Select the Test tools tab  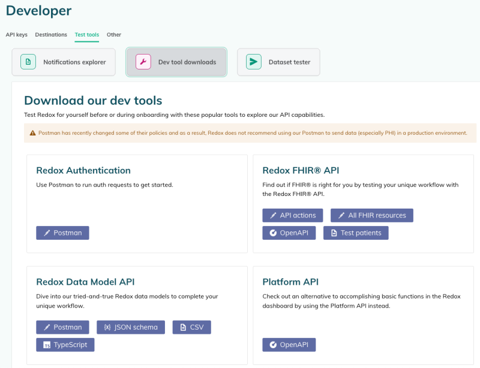(87, 35)
